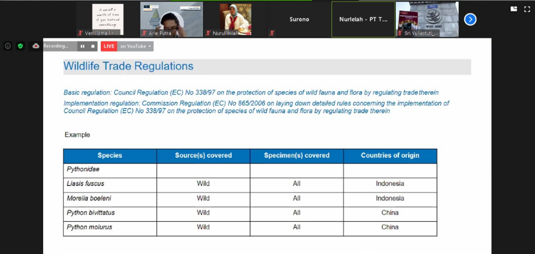
Task: Stop the recording
Action: coord(93,46)
